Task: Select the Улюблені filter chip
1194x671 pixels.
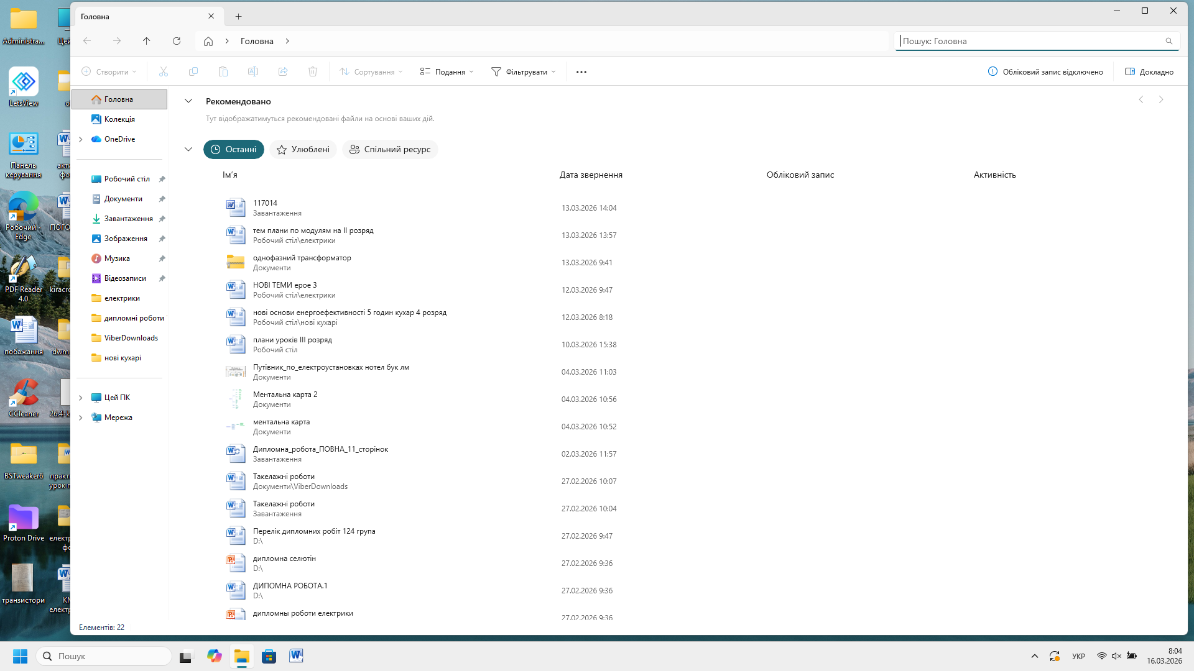Action: point(303,150)
